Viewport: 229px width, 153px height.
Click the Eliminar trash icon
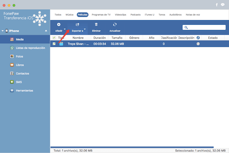click(96, 24)
